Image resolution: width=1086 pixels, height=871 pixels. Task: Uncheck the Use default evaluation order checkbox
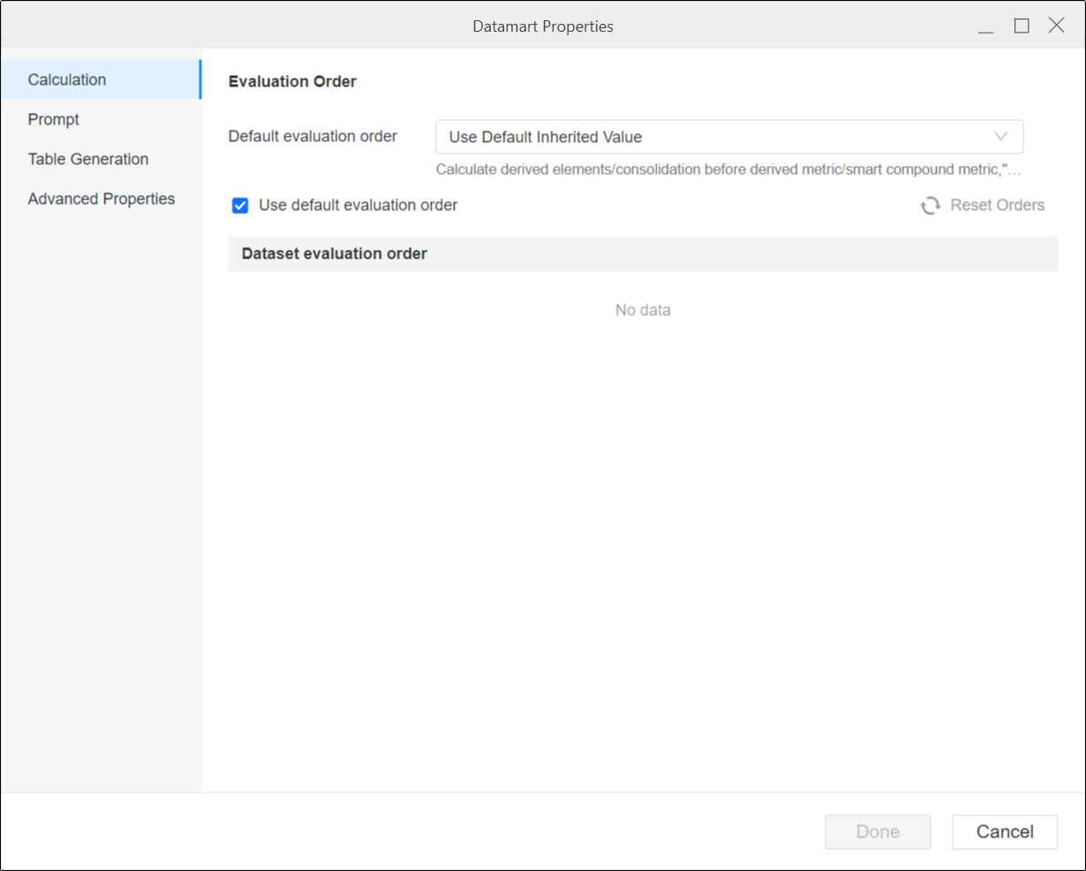[x=240, y=206]
